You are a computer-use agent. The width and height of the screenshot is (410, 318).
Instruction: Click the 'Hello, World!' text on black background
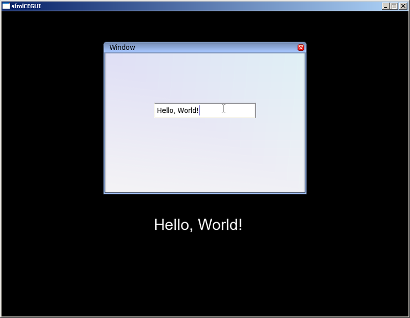198,224
